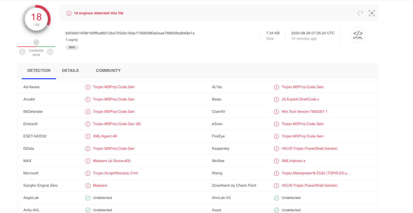Click the alert icon in the McAfee row
The width and height of the screenshot is (413, 213).
(x=276, y=161)
